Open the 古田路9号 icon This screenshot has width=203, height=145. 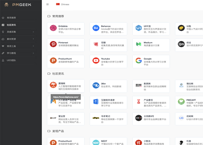tap(139, 118)
